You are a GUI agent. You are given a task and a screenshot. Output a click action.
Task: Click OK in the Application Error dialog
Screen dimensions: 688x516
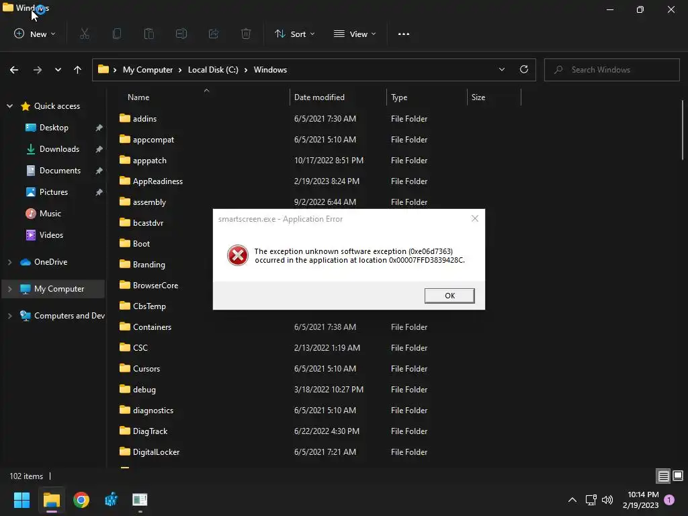coord(449,296)
